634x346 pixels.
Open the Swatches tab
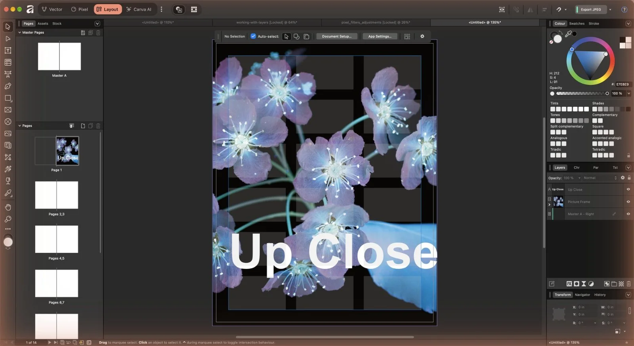pyautogui.click(x=577, y=24)
